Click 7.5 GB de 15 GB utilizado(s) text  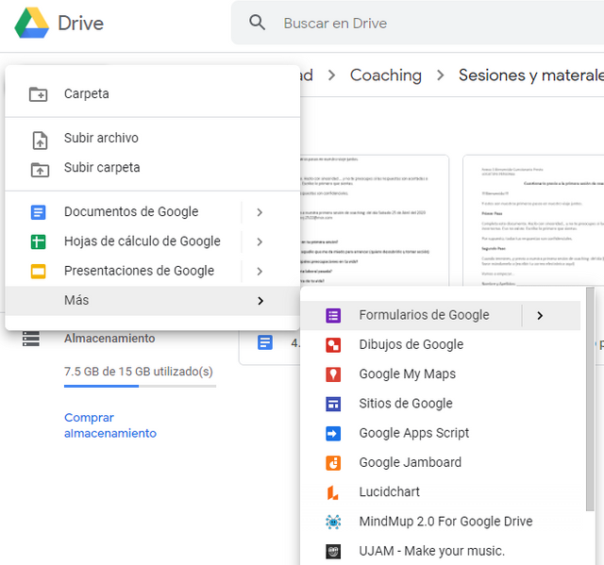point(139,372)
